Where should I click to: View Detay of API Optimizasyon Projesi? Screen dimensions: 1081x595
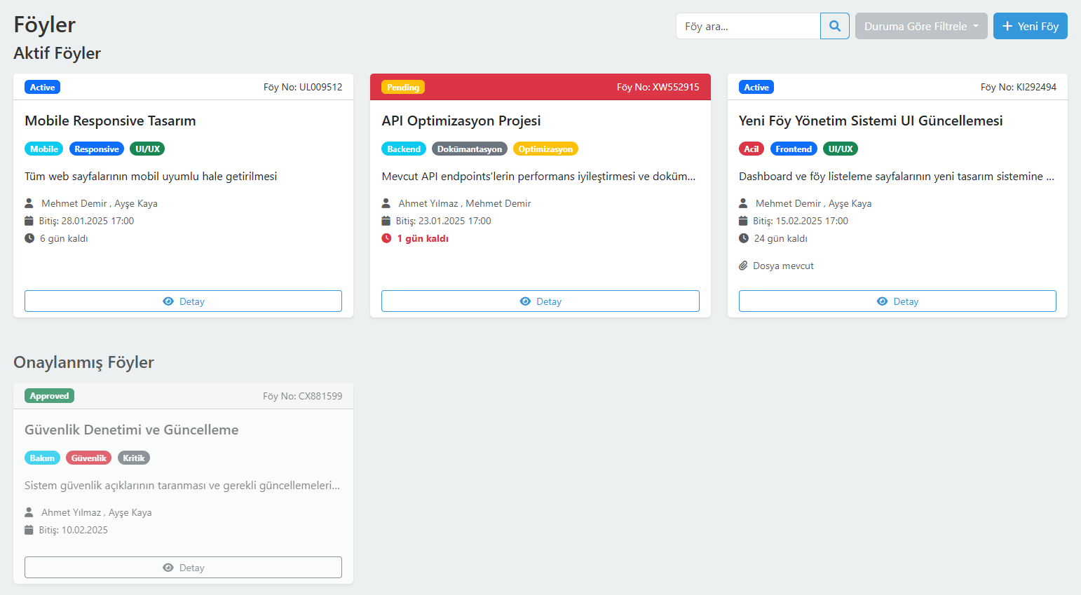pyautogui.click(x=540, y=301)
